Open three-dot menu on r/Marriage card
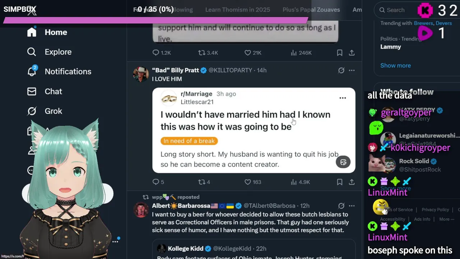This screenshot has height=259, width=460. pyautogui.click(x=342, y=98)
